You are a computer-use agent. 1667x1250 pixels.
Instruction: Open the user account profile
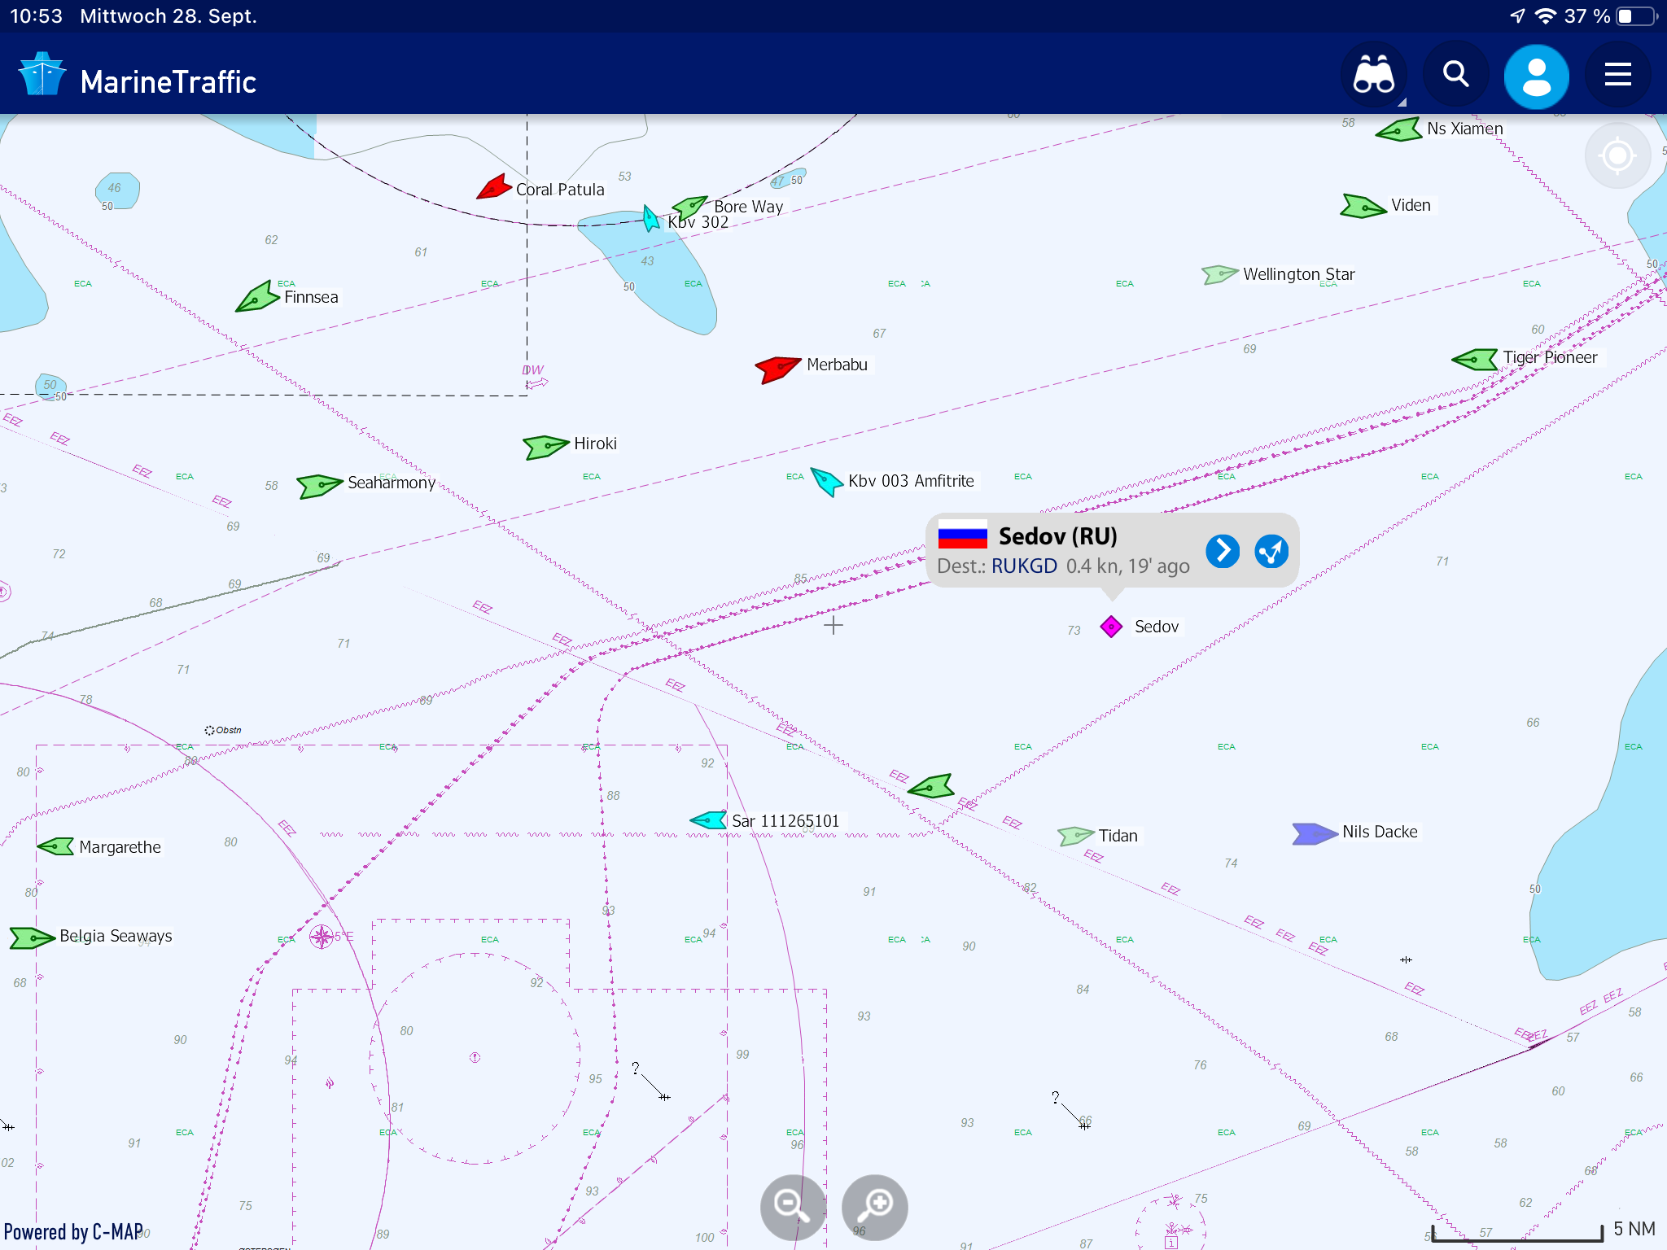(1537, 76)
